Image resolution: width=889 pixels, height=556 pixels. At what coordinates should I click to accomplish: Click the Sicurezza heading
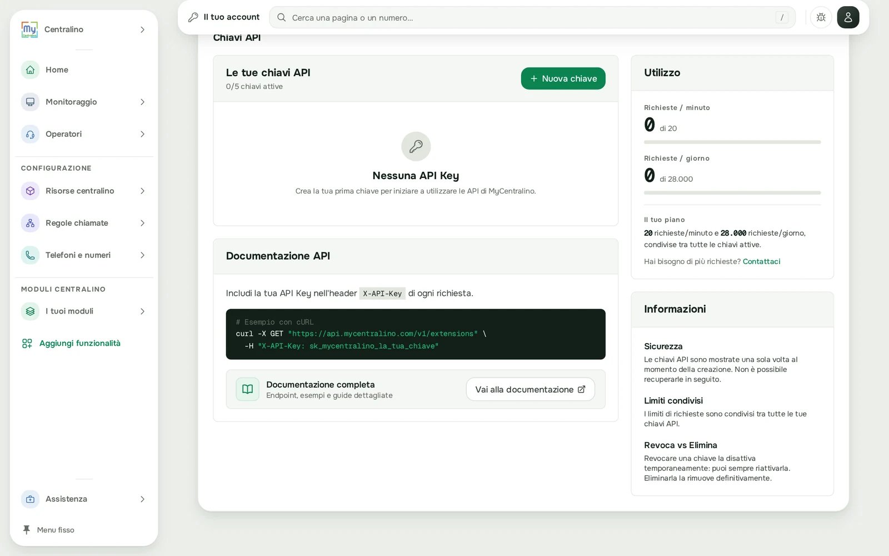663,346
